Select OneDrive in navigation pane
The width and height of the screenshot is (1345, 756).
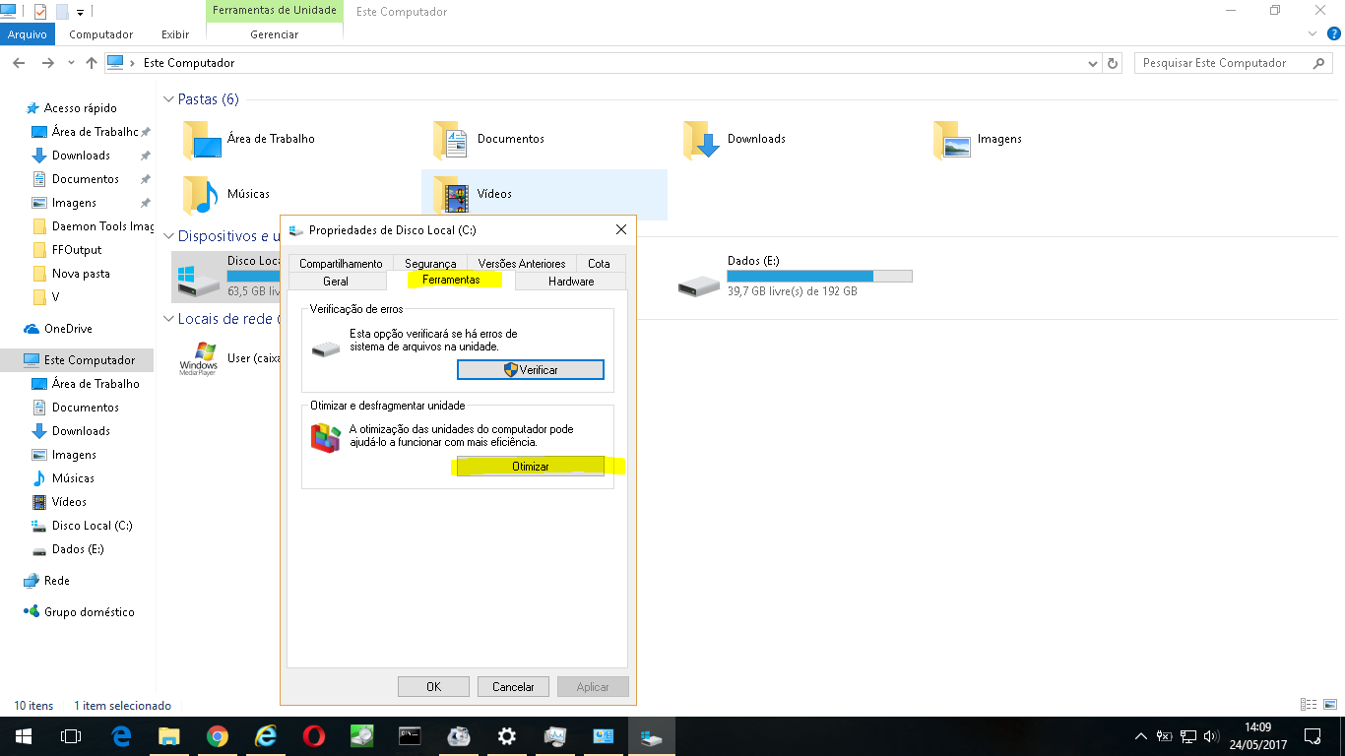tap(68, 329)
